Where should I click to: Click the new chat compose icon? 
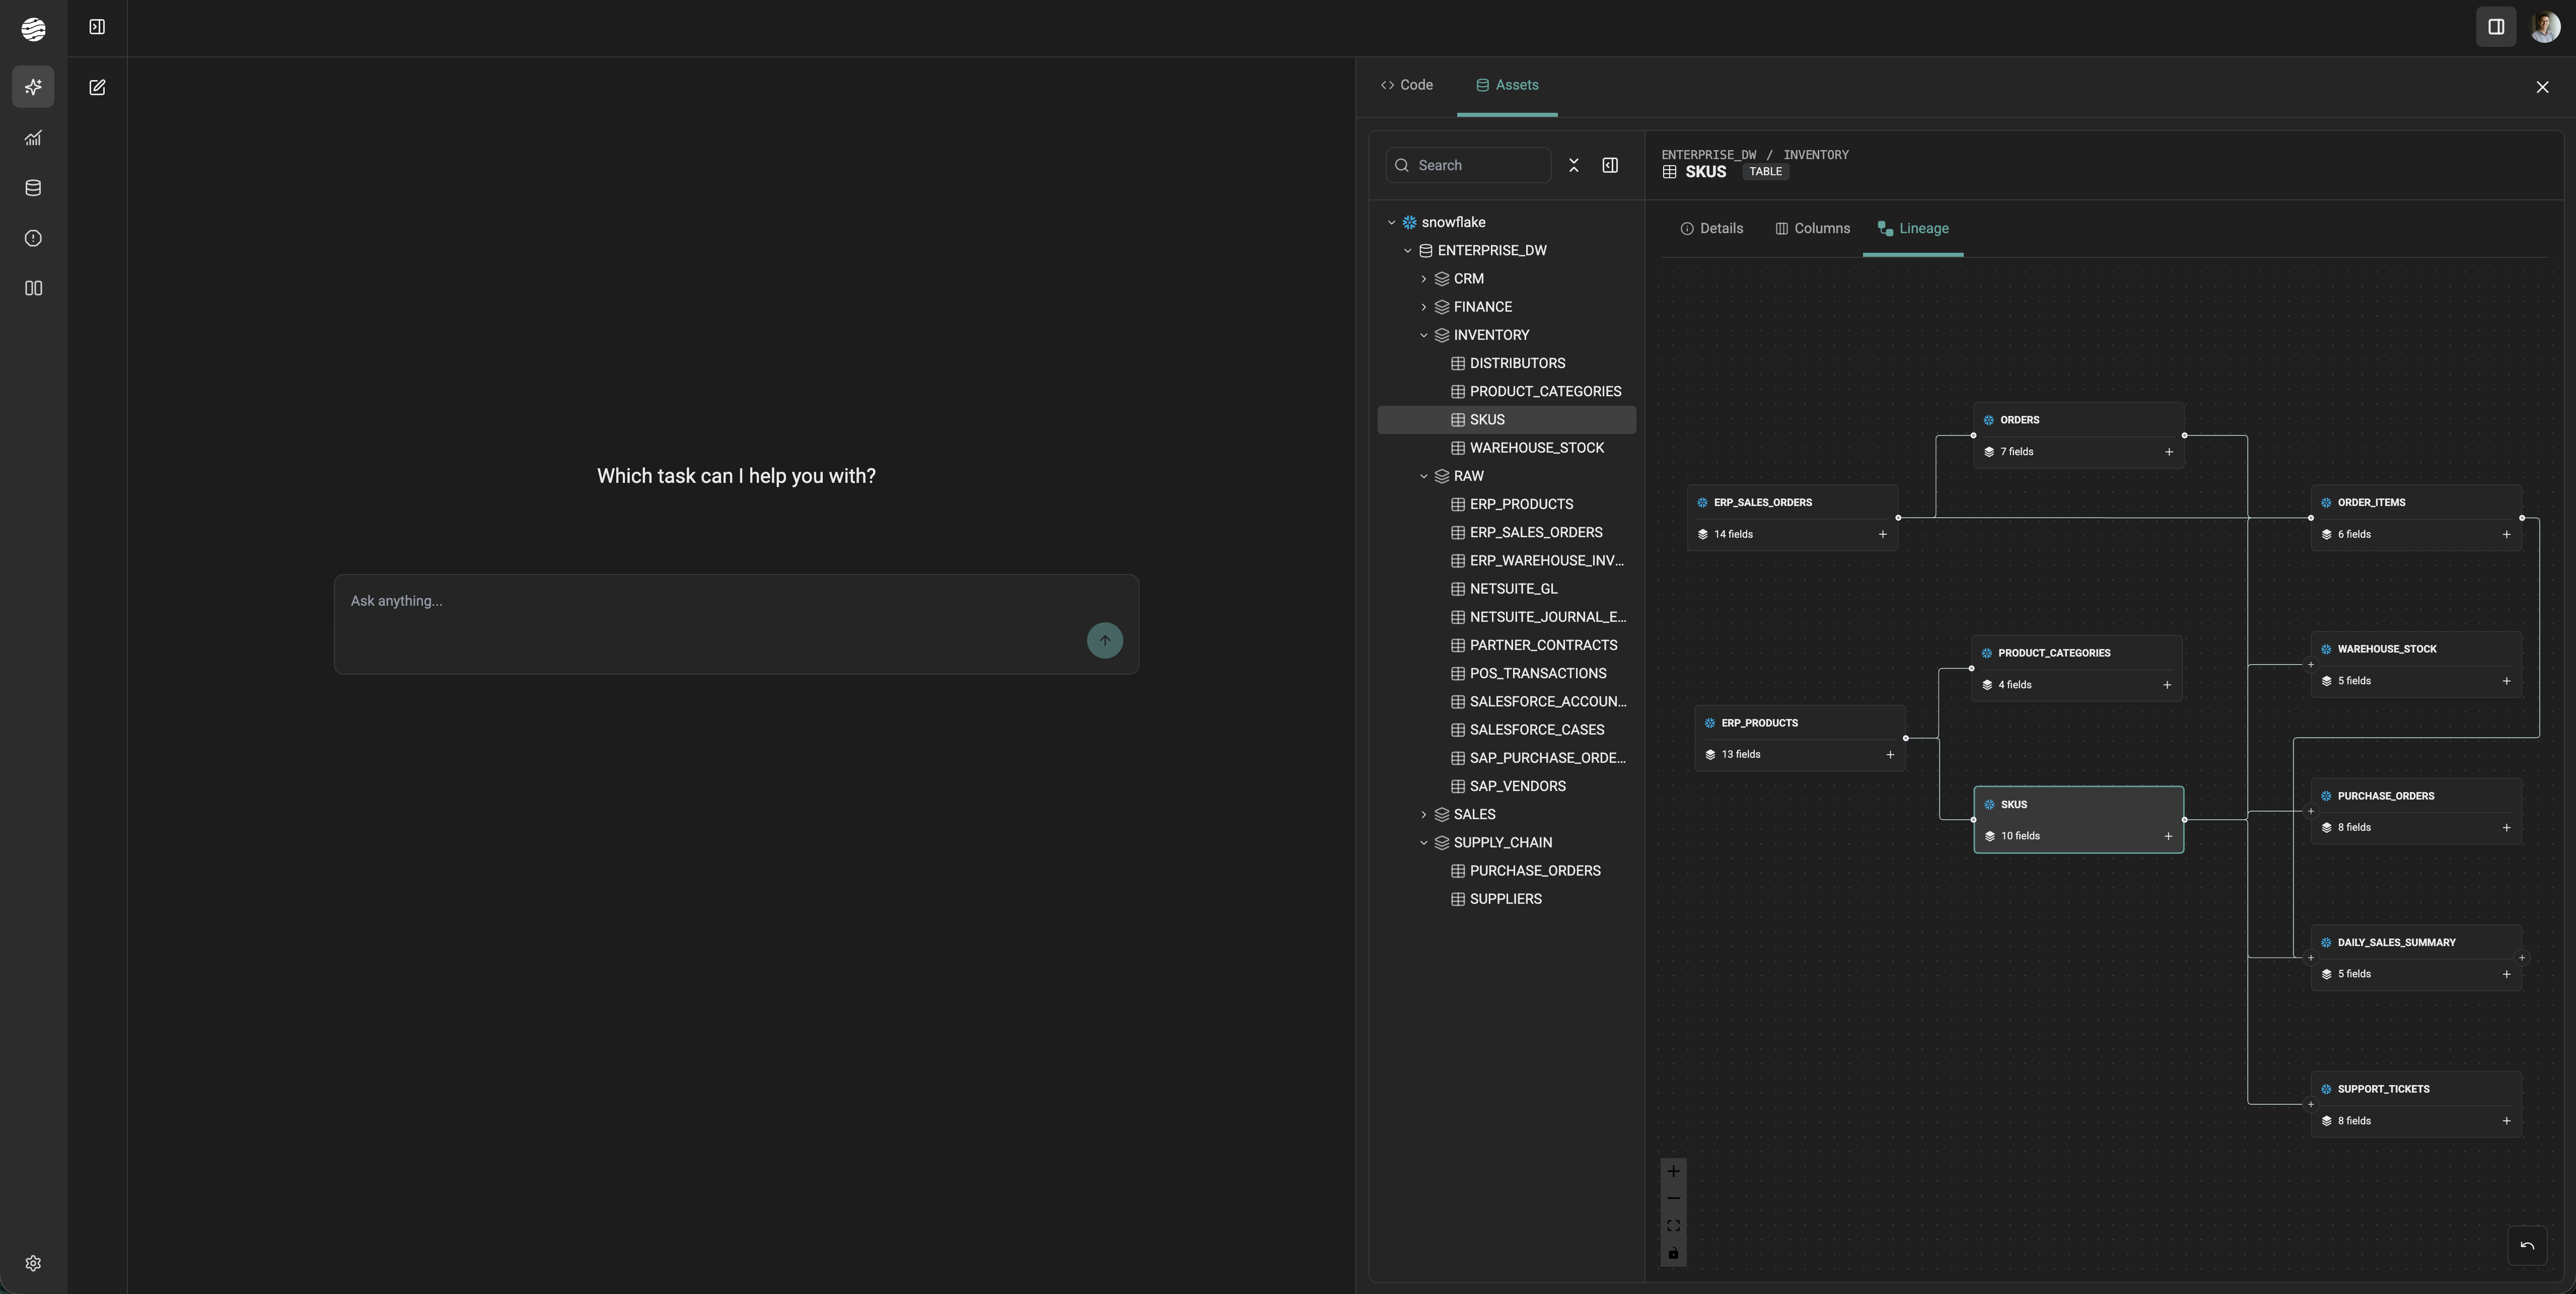point(97,88)
